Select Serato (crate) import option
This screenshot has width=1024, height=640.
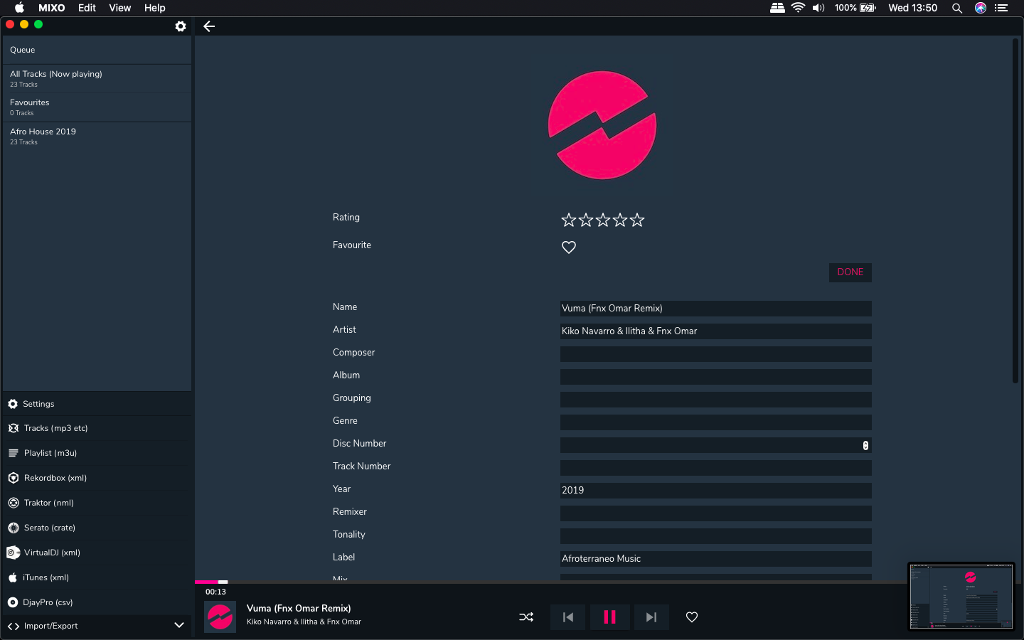(49, 528)
